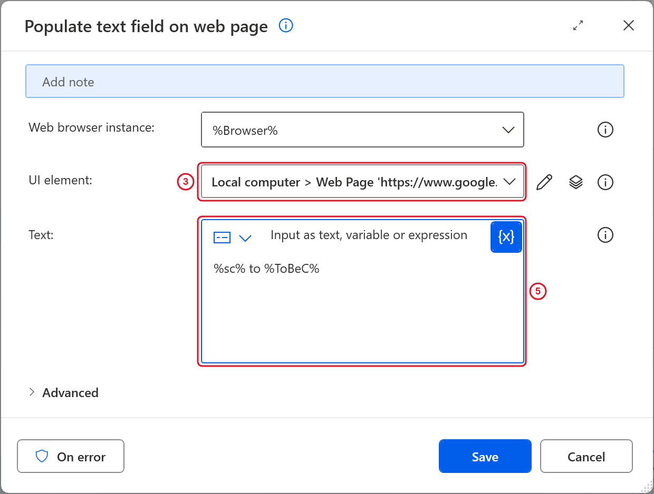Edit UI element with pencil icon
The height and width of the screenshot is (494, 654).
click(544, 182)
